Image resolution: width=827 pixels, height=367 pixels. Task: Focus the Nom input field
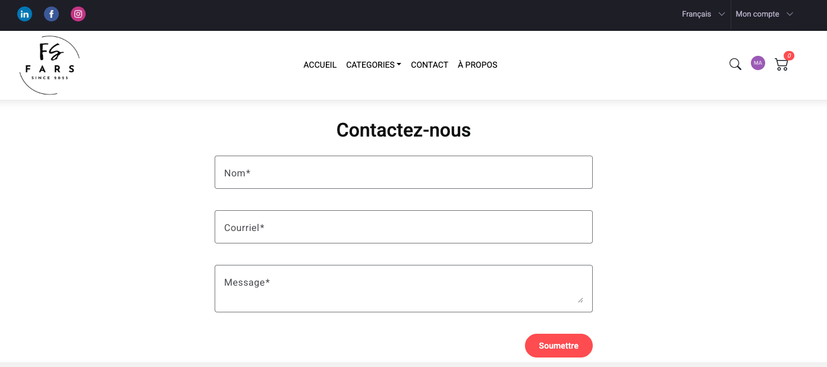(x=403, y=172)
